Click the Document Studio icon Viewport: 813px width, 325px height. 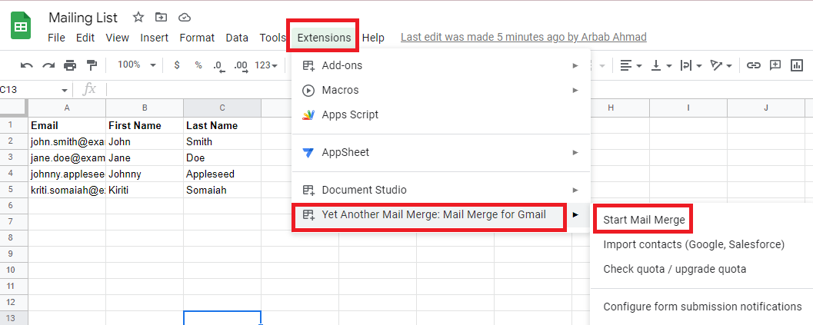click(x=308, y=191)
